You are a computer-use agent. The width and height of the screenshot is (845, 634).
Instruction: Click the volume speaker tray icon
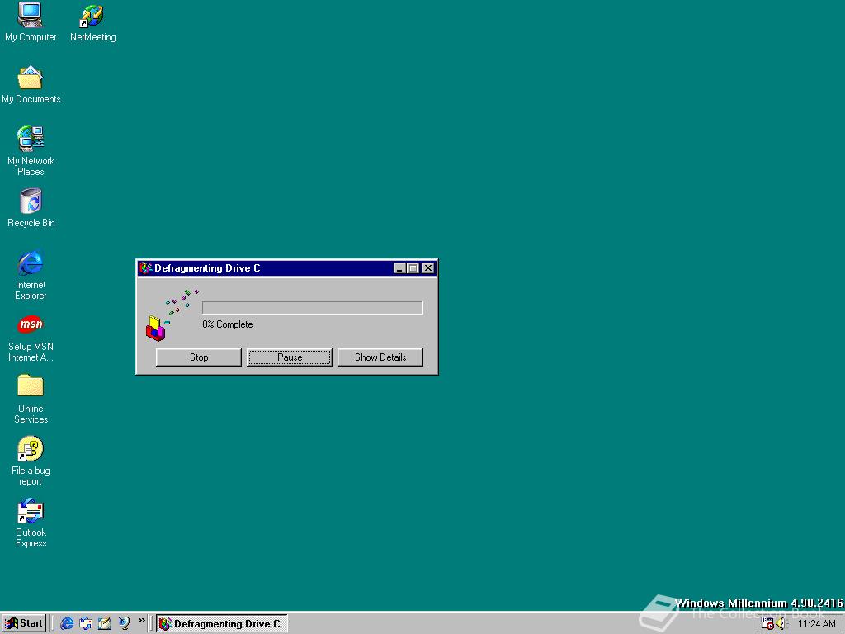(781, 624)
